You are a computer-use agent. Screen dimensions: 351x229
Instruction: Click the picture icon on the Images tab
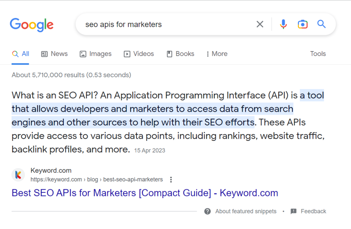coord(83,54)
